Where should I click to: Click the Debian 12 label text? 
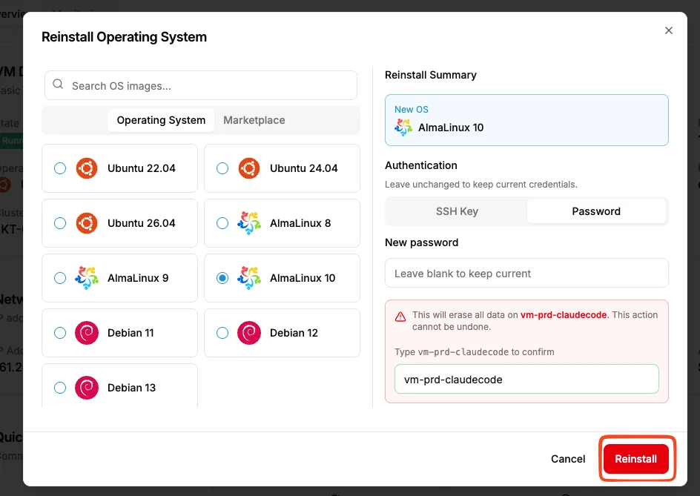coord(294,333)
